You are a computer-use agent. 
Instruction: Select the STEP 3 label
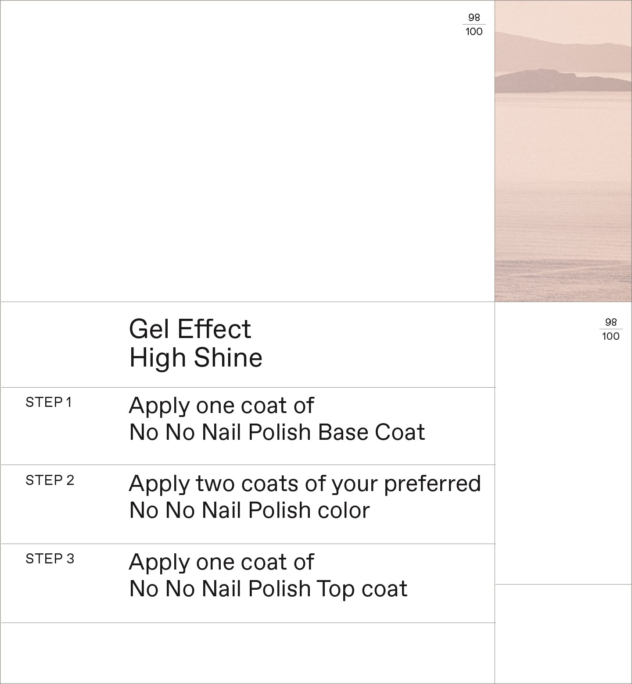coord(50,559)
